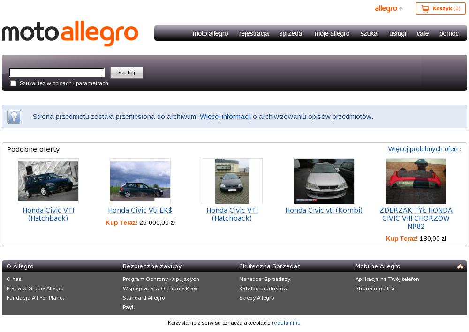Viewport: 469px width, 332px height.
Task: Open Sklepy Allegro link
Action: click(257, 298)
